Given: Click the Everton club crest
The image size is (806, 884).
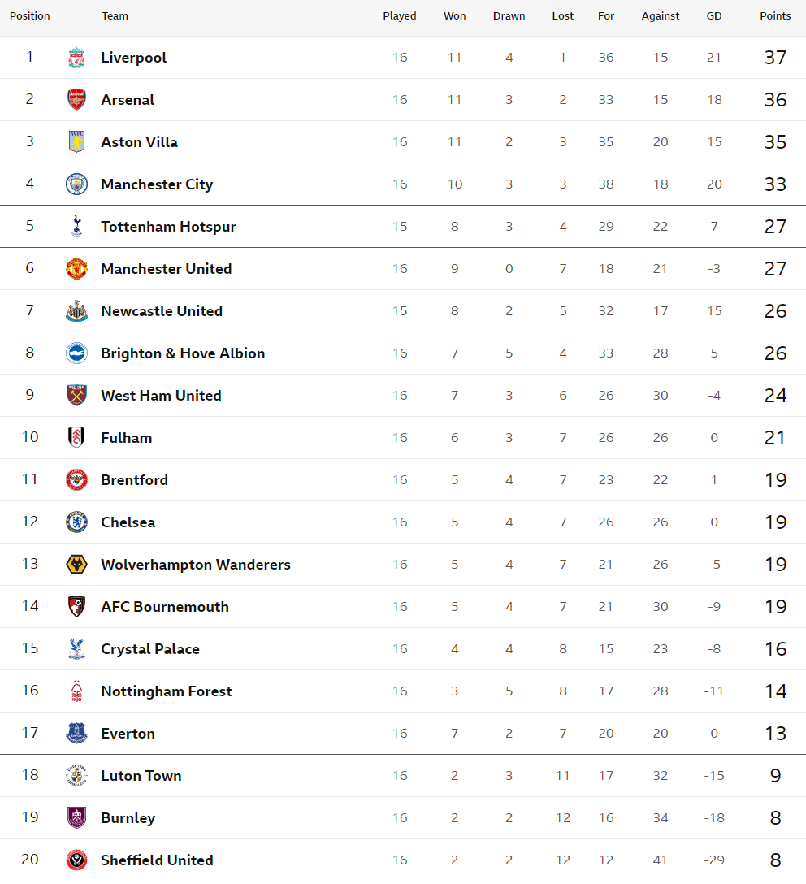Looking at the screenshot, I should 76,734.
